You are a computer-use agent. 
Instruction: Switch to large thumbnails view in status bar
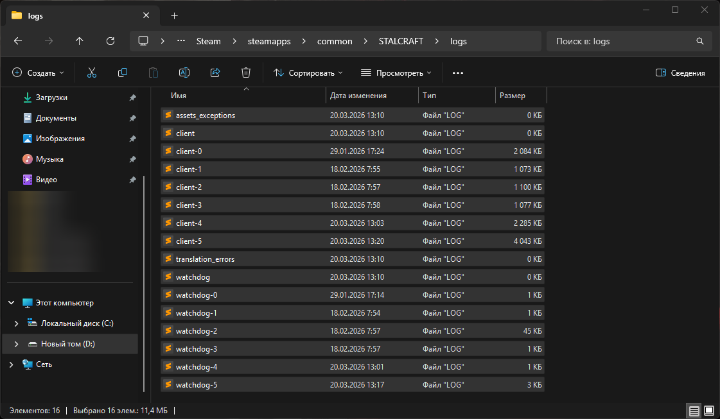(x=708, y=410)
